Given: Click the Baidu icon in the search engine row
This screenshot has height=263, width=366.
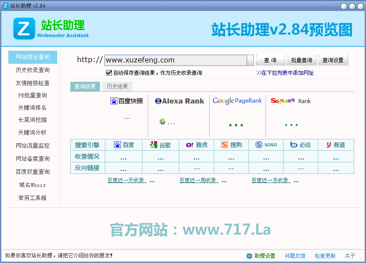Looking at the screenshot, I should 117,145.
